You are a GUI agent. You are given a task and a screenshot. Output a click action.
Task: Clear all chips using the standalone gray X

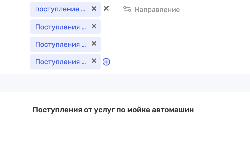(106, 8)
